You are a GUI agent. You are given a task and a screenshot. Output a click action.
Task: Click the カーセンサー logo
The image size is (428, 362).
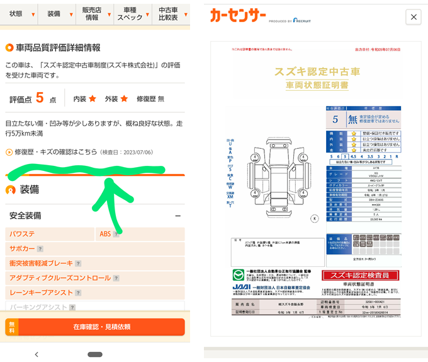[238, 15]
